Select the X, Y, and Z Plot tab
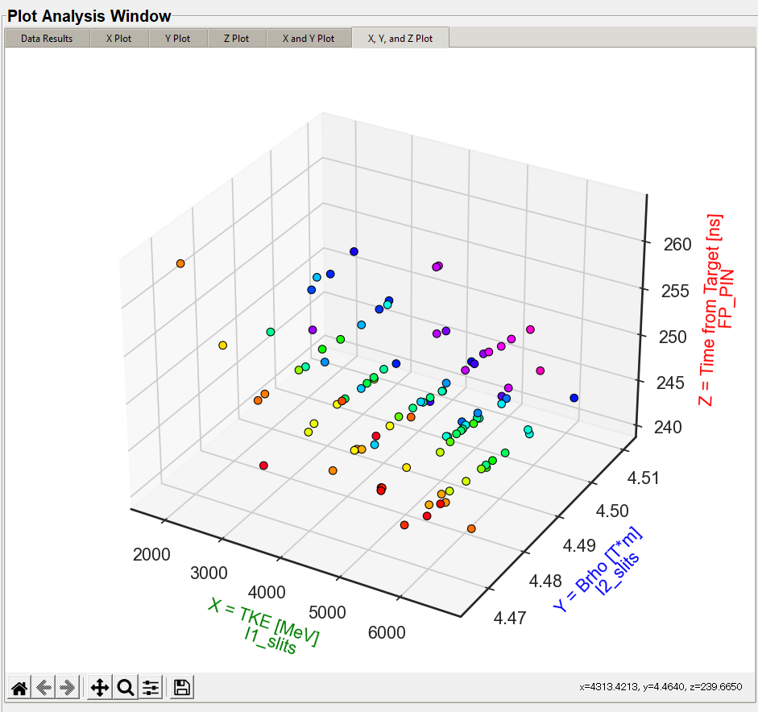The width and height of the screenshot is (758, 712). [400, 38]
